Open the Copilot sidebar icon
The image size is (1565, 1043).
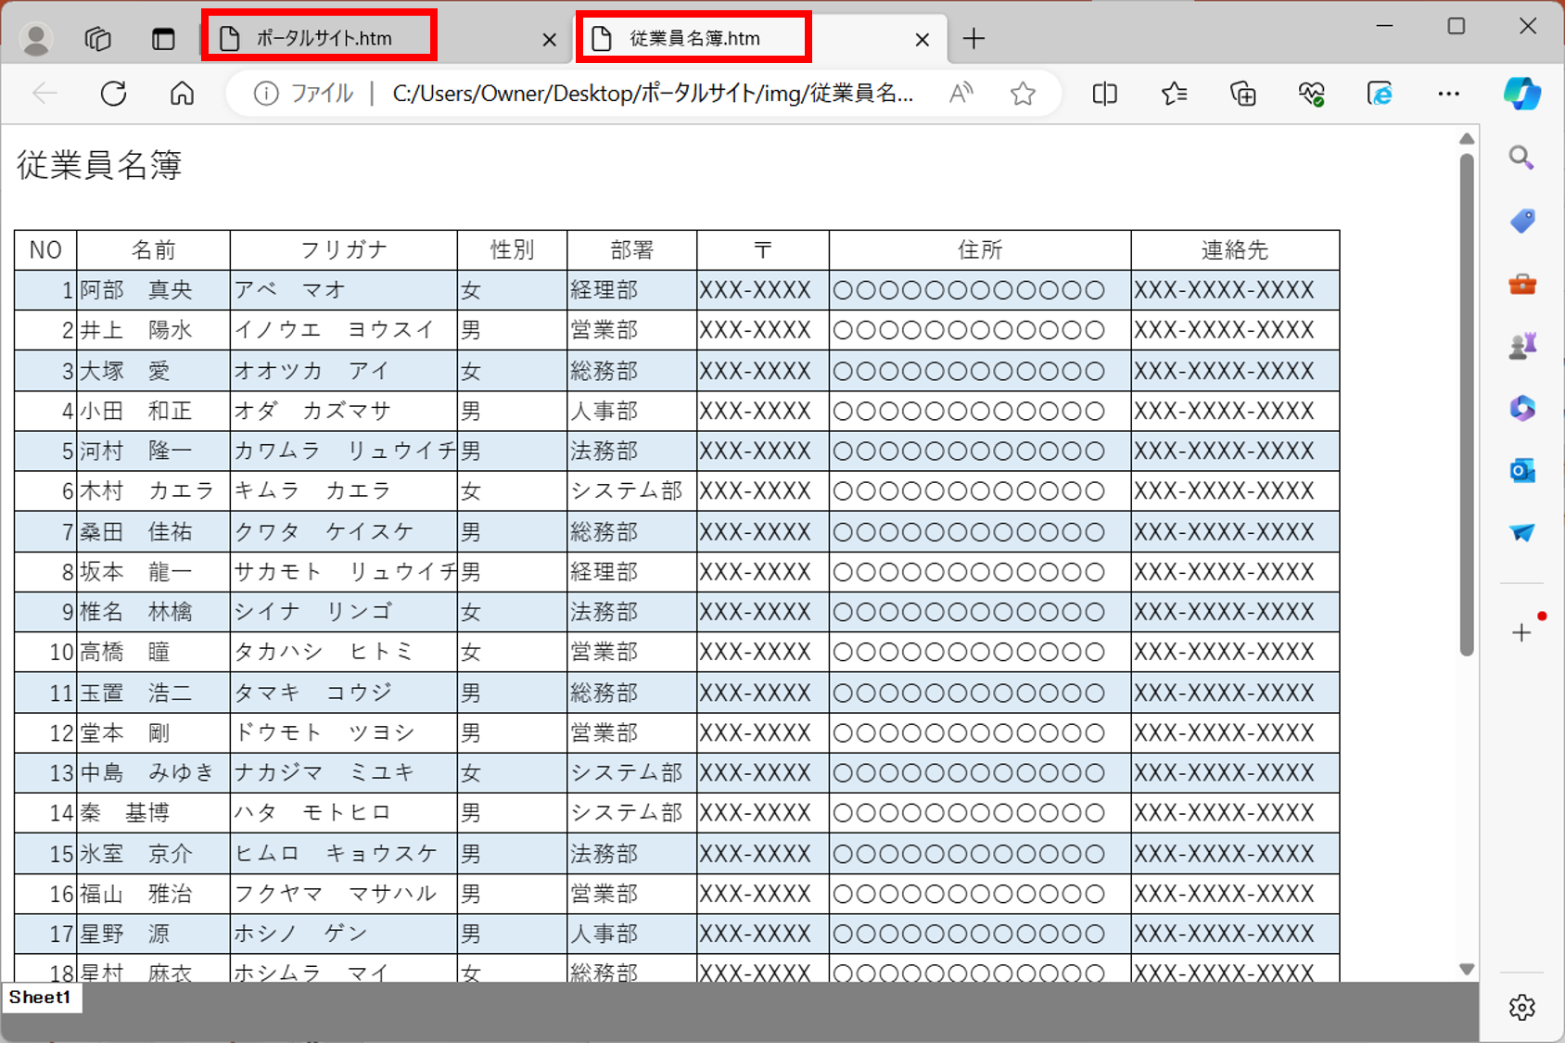1521,94
